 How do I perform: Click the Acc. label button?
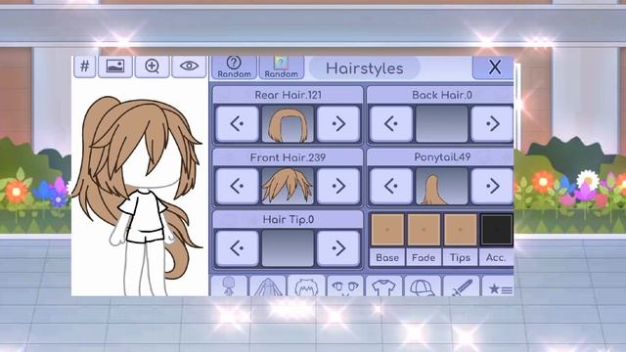pos(496,257)
